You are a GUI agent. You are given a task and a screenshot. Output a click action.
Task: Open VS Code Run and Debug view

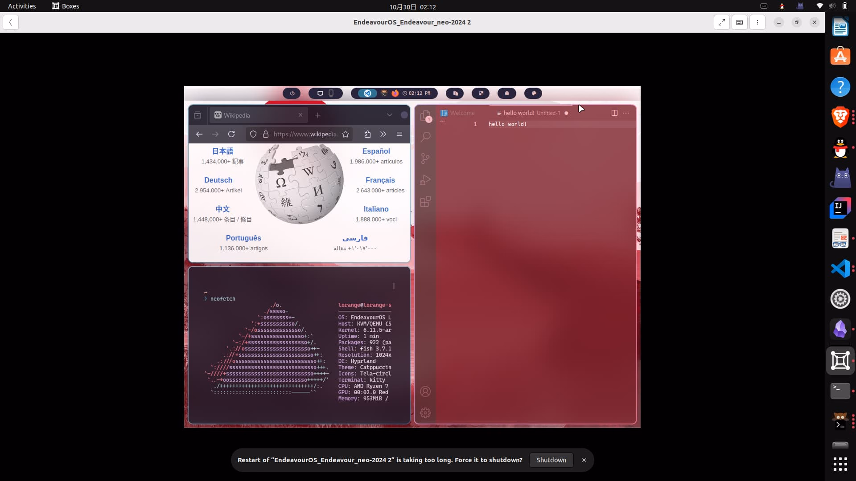pos(425,180)
